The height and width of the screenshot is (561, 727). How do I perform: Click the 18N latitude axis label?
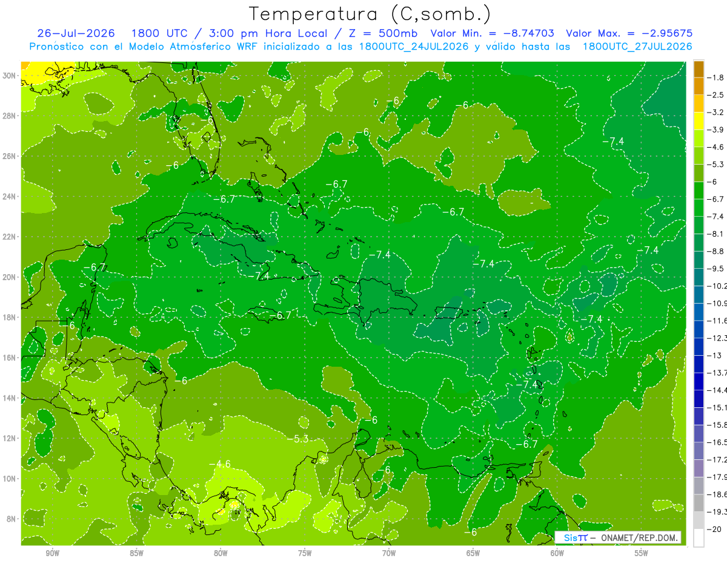(x=9, y=317)
